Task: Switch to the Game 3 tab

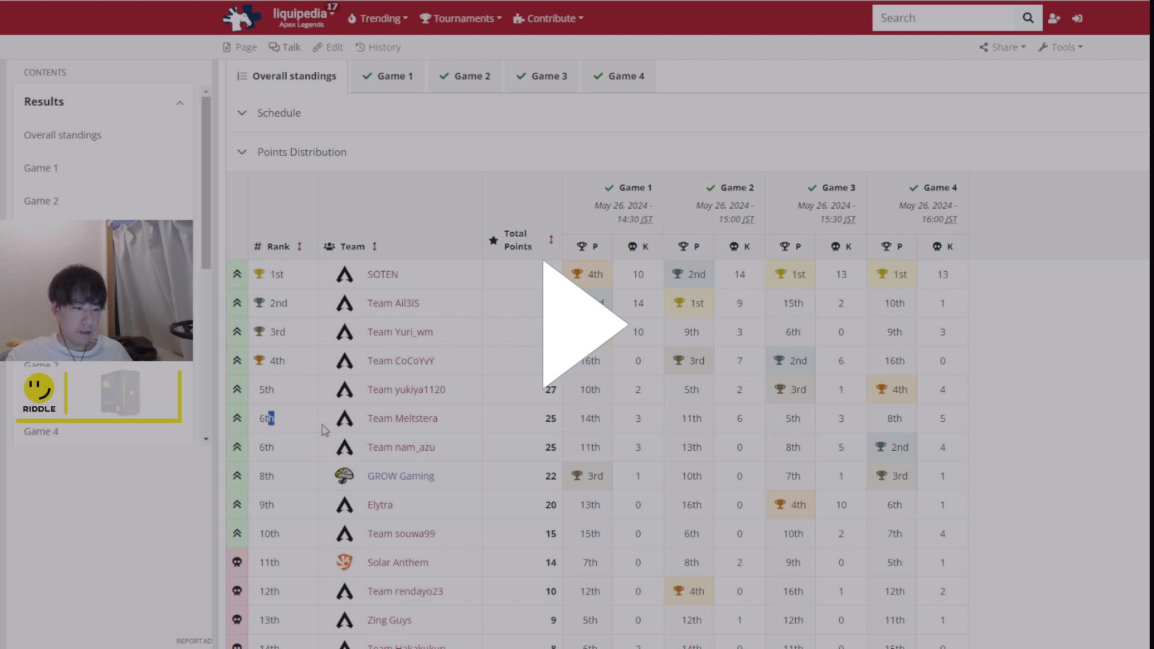Action: (x=542, y=76)
